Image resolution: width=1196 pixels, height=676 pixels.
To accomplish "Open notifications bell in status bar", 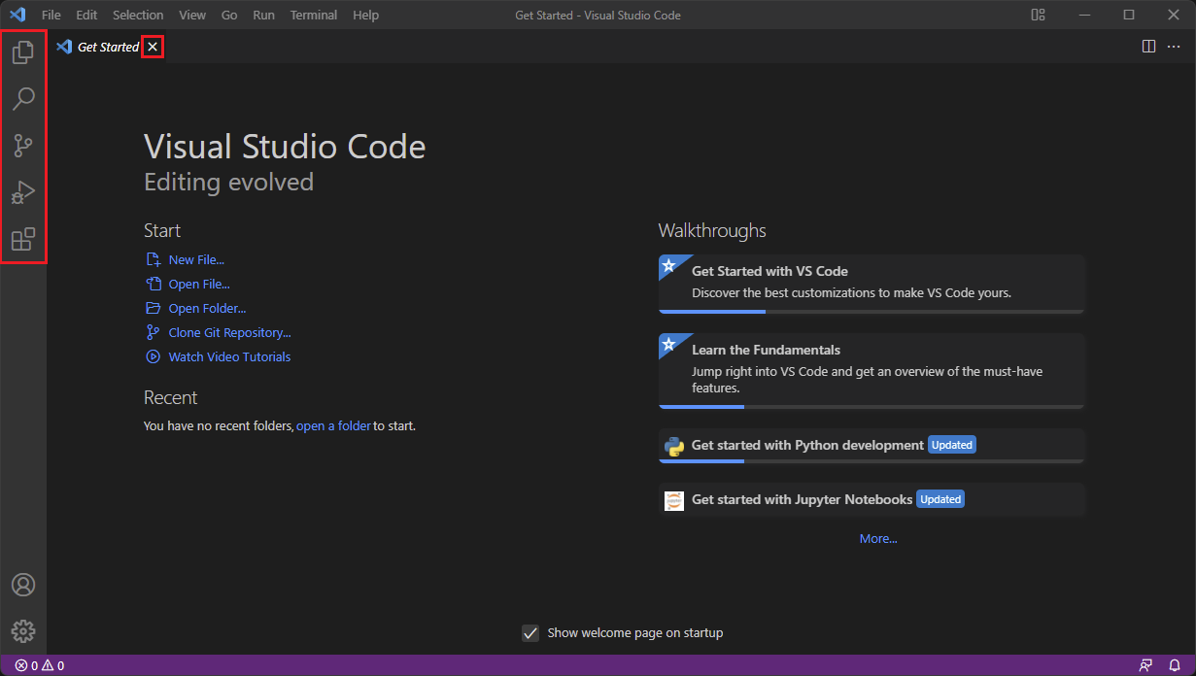I will click(x=1175, y=665).
